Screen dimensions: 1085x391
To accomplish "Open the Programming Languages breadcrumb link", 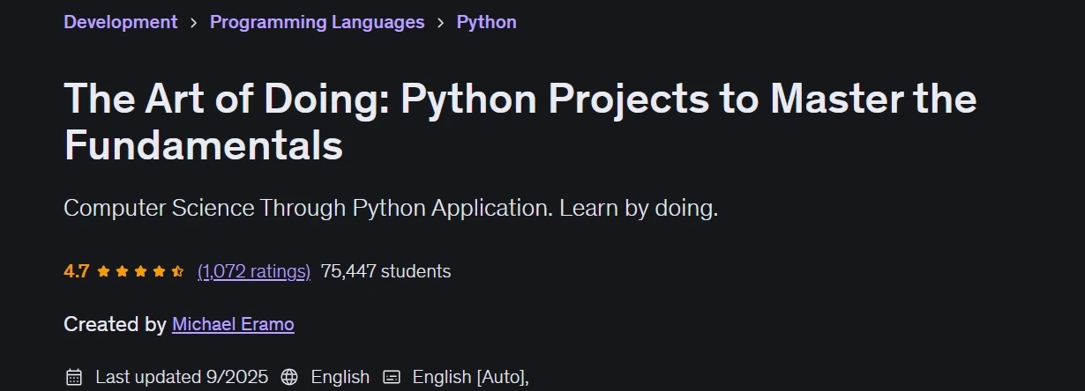I will click(317, 22).
